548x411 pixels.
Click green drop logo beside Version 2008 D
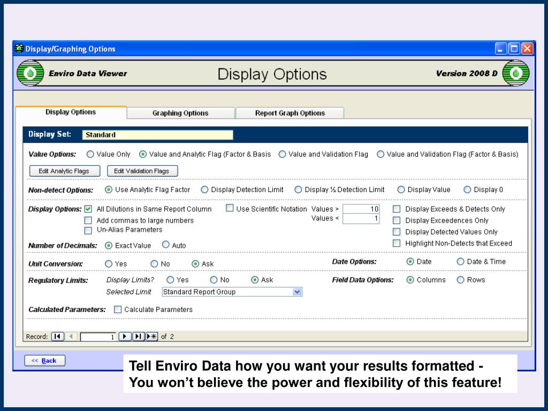[x=516, y=73]
